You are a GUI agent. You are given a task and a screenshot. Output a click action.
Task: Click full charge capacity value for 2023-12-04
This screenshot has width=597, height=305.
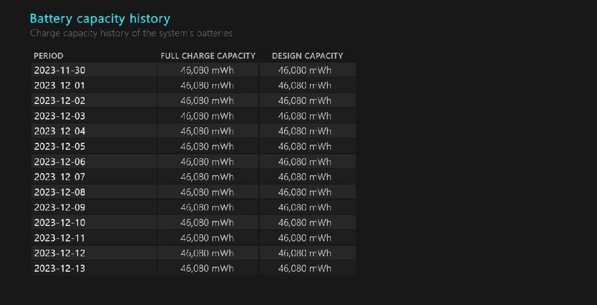pos(207,131)
